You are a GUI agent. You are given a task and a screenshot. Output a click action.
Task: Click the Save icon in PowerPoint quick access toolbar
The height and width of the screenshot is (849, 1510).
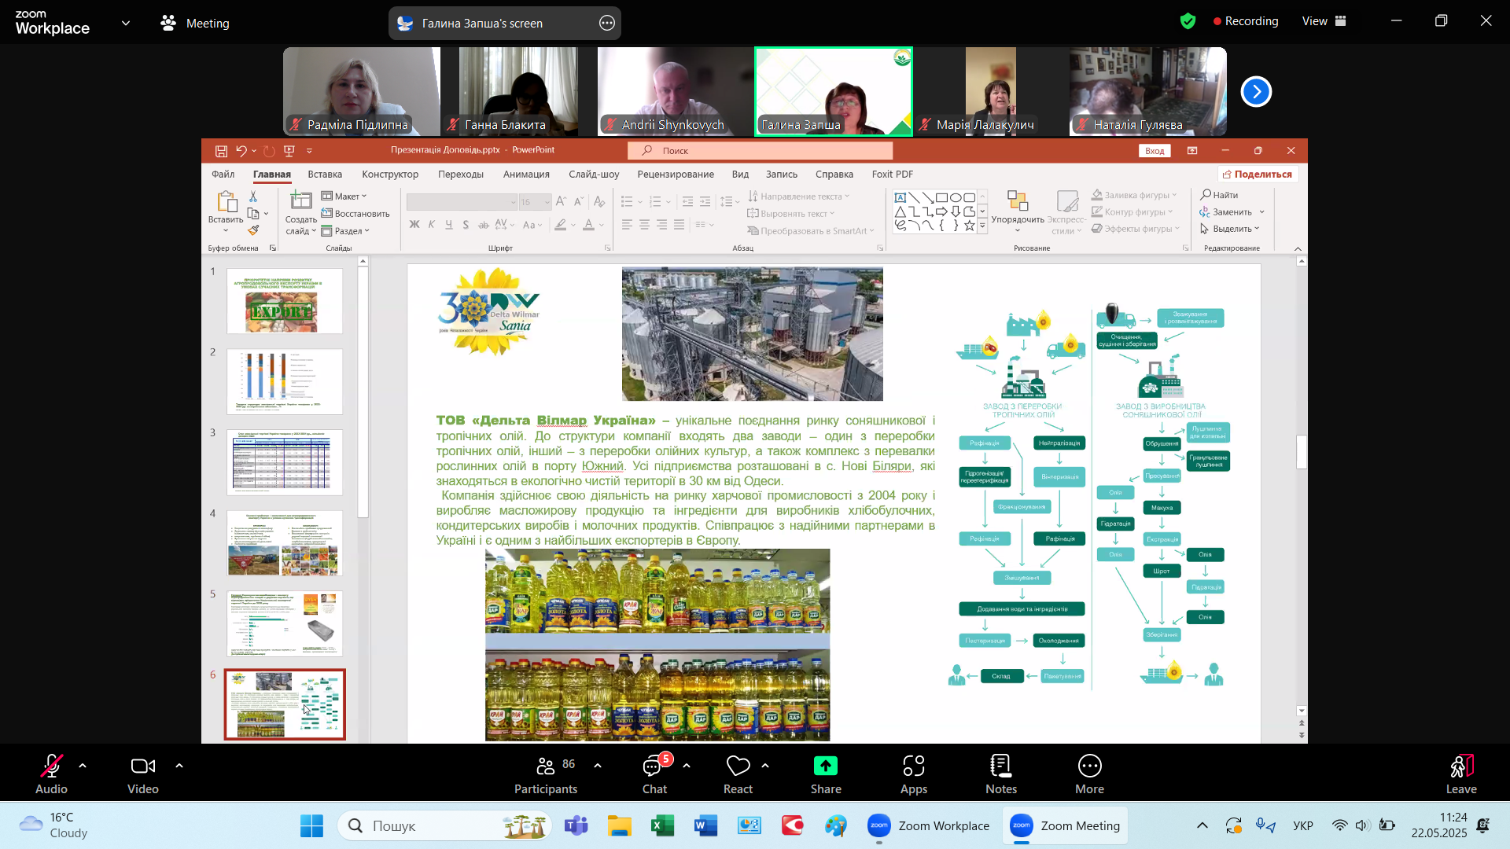(x=222, y=151)
